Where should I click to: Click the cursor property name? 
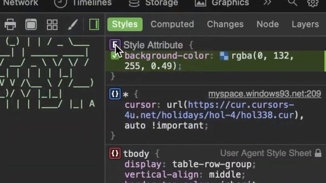(141, 105)
